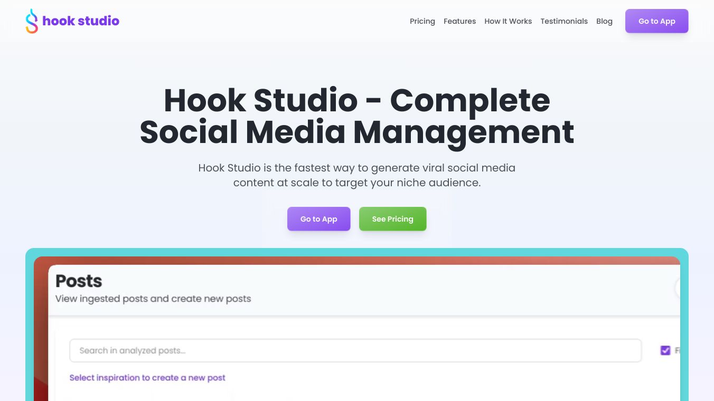Click the "hook studio" wordmark text
Image resolution: width=714 pixels, height=401 pixels.
[81, 21]
